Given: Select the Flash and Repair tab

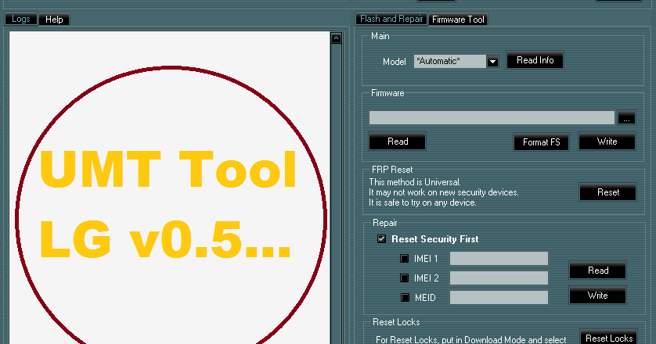Looking at the screenshot, I should pyautogui.click(x=391, y=20).
